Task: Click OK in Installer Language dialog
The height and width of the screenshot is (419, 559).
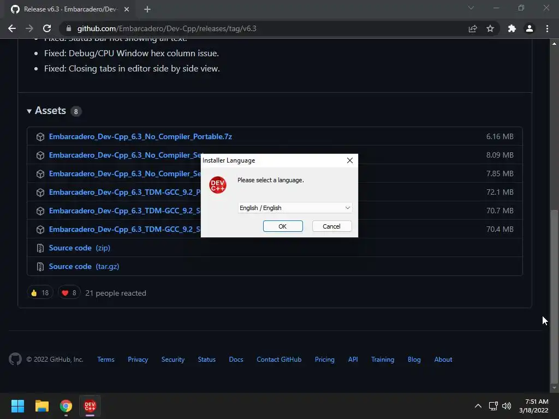Action: tap(283, 226)
